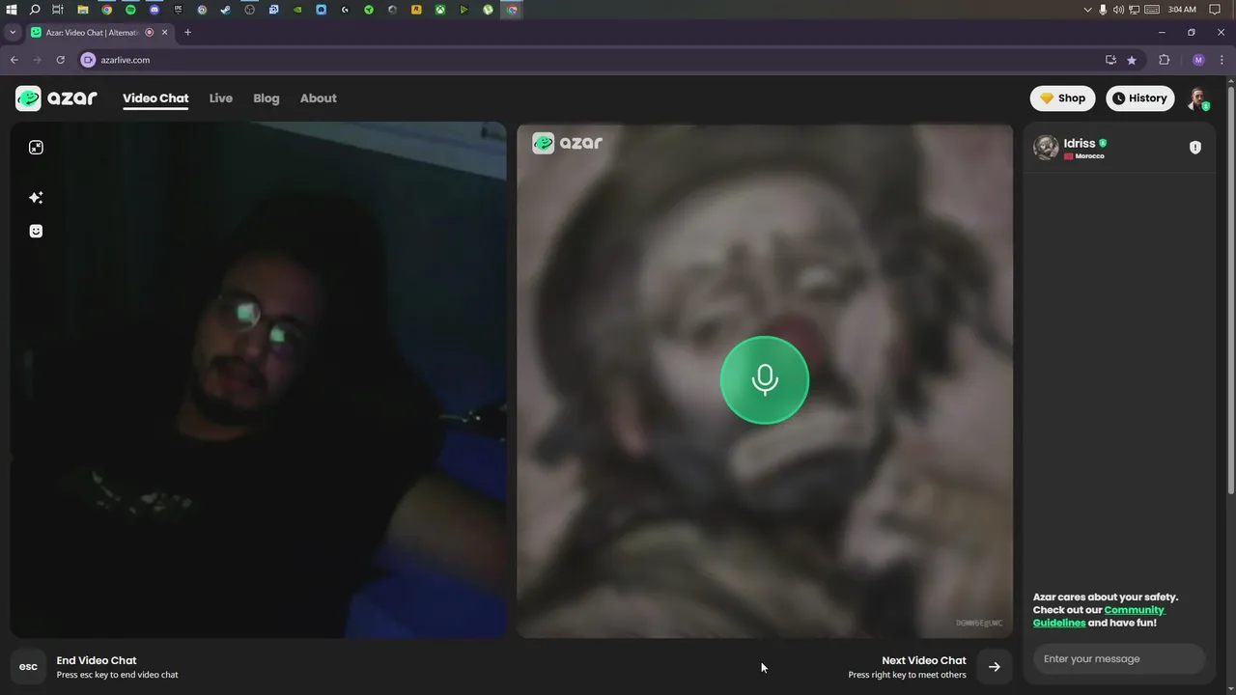This screenshot has height=695, width=1236.
Task: Reload the page with the refresh icon
Action: (x=60, y=60)
